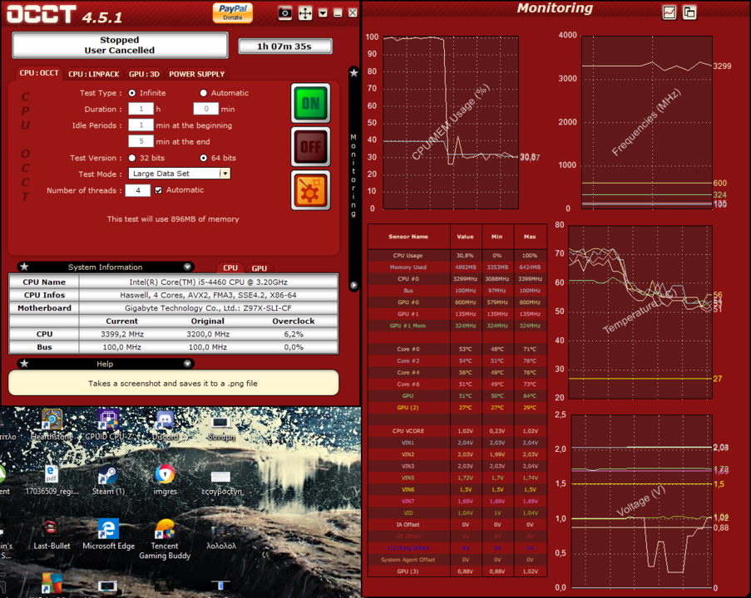Image resolution: width=751 pixels, height=598 pixels.
Task: Open the Tencent Gaming Buddy shortcut
Action: pos(165,539)
